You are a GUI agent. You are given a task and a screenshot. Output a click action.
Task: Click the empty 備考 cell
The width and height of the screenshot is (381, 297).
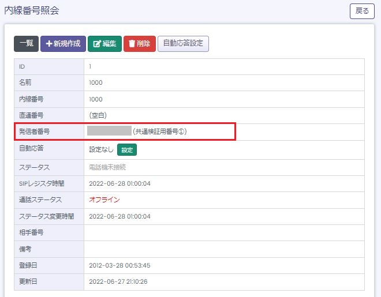tap(224, 249)
